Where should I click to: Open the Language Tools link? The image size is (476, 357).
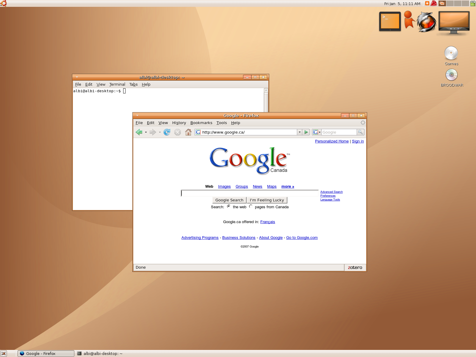(330, 200)
